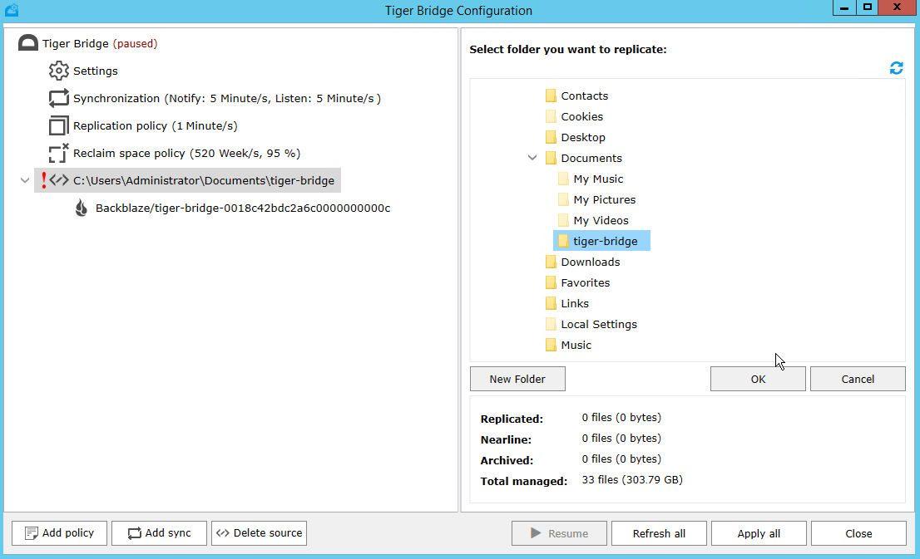Image resolution: width=920 pixels, height=559 pixels.
Task: Confirm folder selection with OK
Action: 758,379
